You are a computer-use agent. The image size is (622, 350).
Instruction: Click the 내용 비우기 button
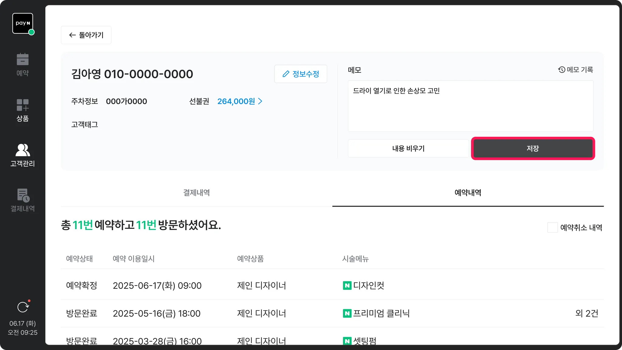408,149
